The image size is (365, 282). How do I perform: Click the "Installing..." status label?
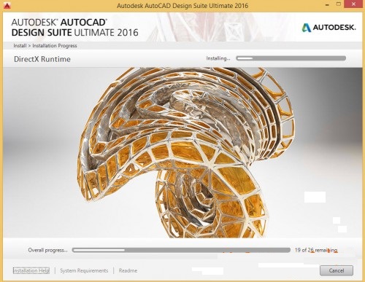(x=218, y=58)
